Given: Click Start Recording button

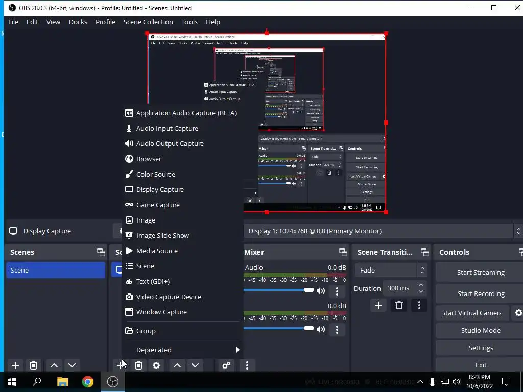Looking at the screenshot, I should point(480,293).
